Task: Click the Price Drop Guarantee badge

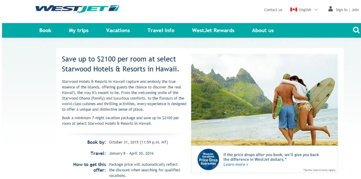Action: pyautogui.click(x=208, y=160)
